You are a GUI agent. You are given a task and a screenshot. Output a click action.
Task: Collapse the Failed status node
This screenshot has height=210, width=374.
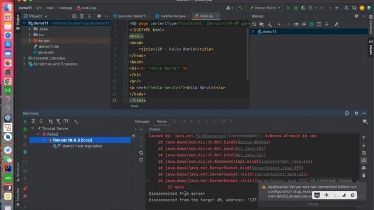click(38, 134)
